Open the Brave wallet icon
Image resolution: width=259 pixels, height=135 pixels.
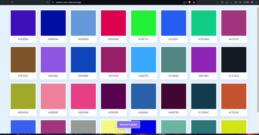pyautogui.click(x=240, y=2)
